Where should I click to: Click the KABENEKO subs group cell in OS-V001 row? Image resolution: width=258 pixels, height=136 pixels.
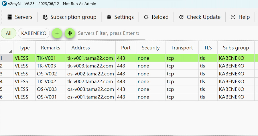click(236, 97)
